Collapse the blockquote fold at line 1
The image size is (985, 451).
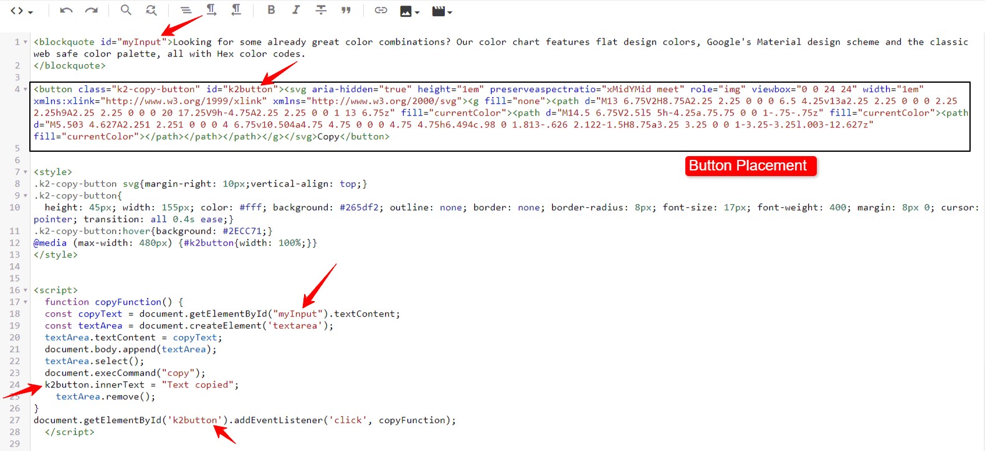pyautogui.click(x=26, y=42)
